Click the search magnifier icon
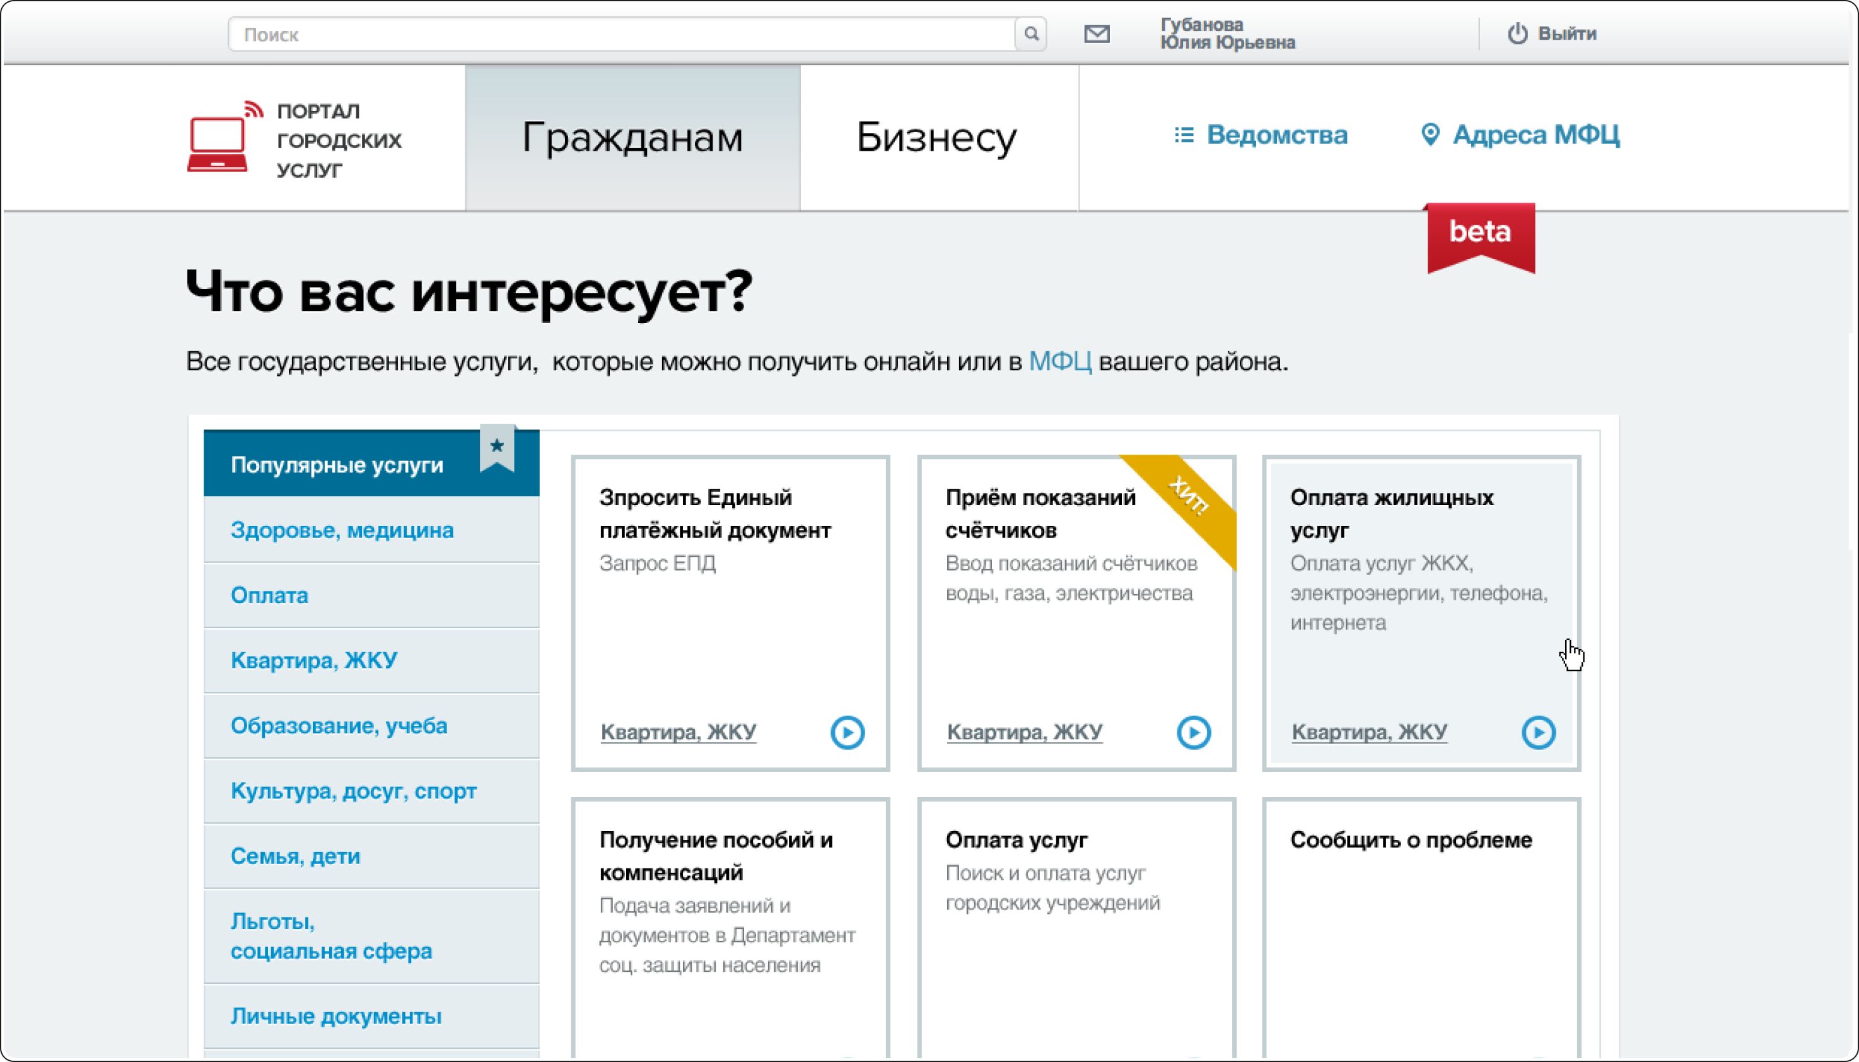 point(1030,33)
